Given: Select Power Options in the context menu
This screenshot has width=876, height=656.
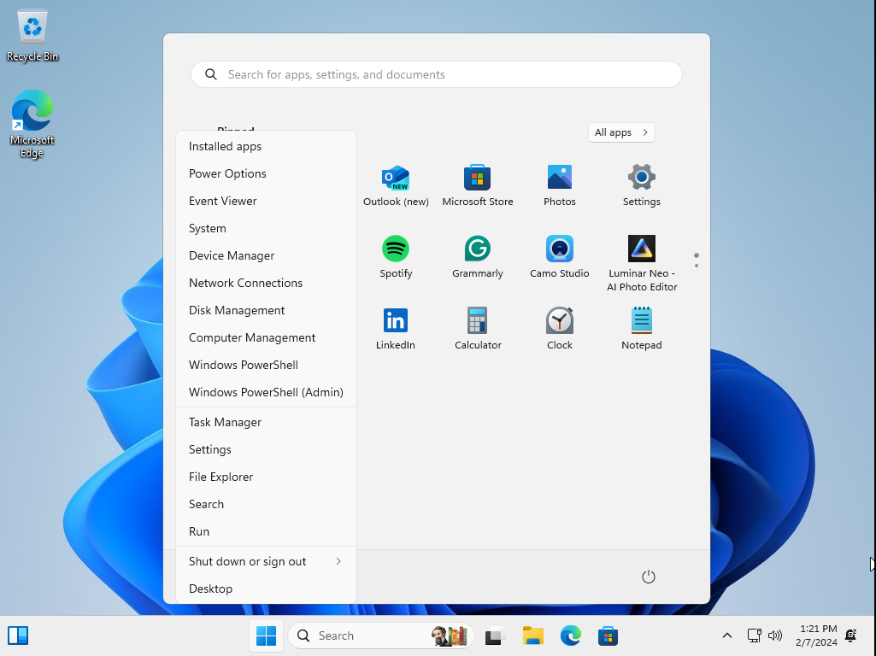Looking at the screenshot, I should coord(266,173).
